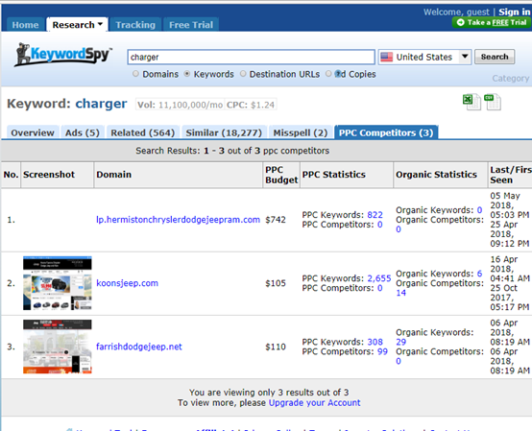Click the green Take a FREE Trial button

(x=492, y=23)
